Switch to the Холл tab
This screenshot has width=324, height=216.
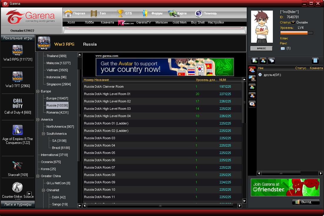click(x=71, y=22)
